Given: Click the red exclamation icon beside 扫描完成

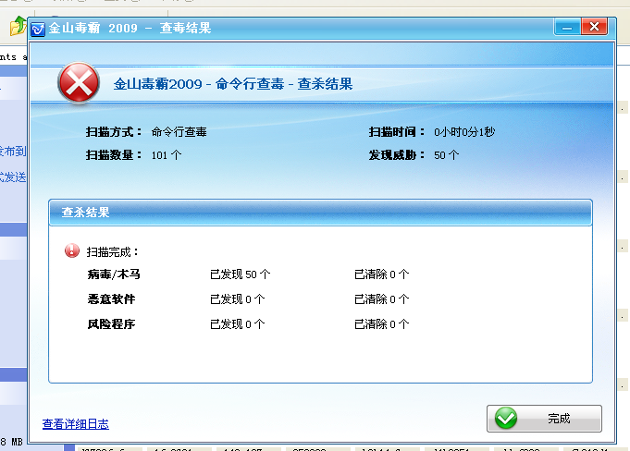Looking at the screenshot, I should 72,250.
